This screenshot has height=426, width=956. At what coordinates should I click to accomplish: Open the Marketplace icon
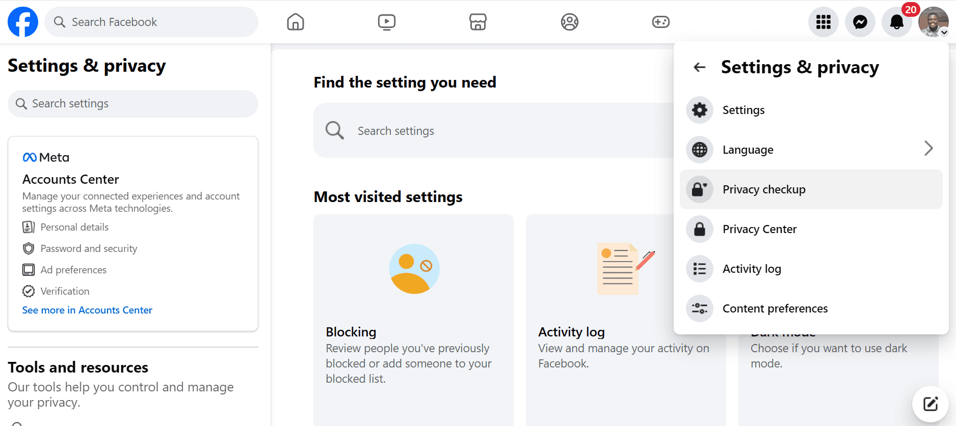coord(478,22)
